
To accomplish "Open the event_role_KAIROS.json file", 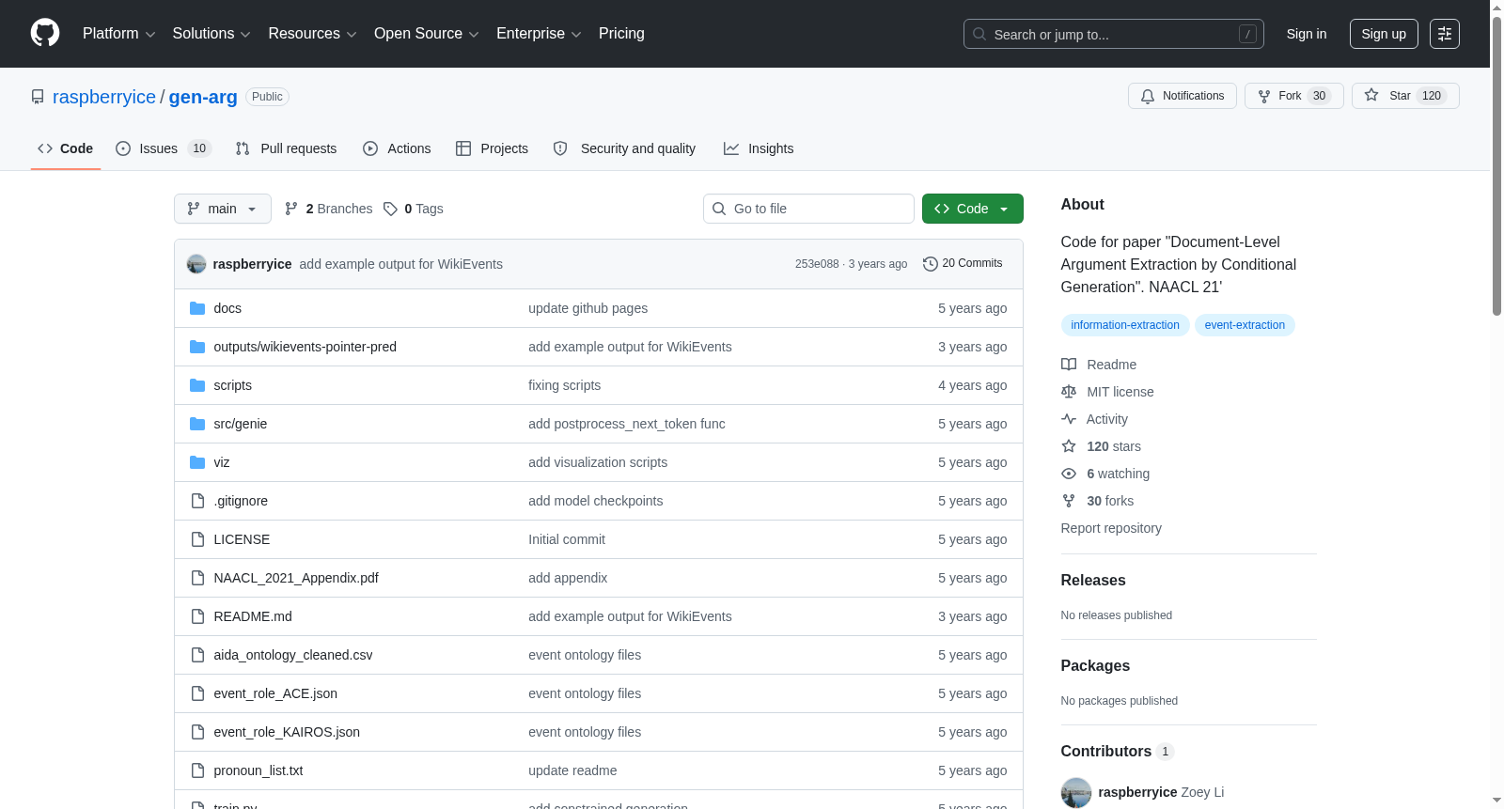I will (287, 732).
